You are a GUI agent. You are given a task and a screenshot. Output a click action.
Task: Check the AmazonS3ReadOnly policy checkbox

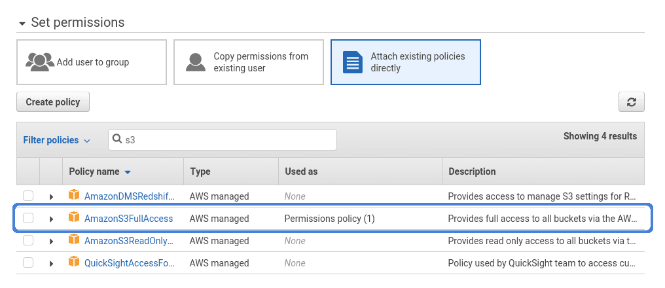click(x=28, y=240)
